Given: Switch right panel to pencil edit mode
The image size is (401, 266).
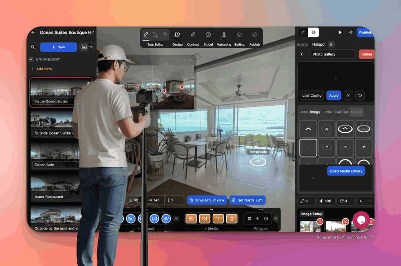Looking at the screenshot, I should [303, 33].
